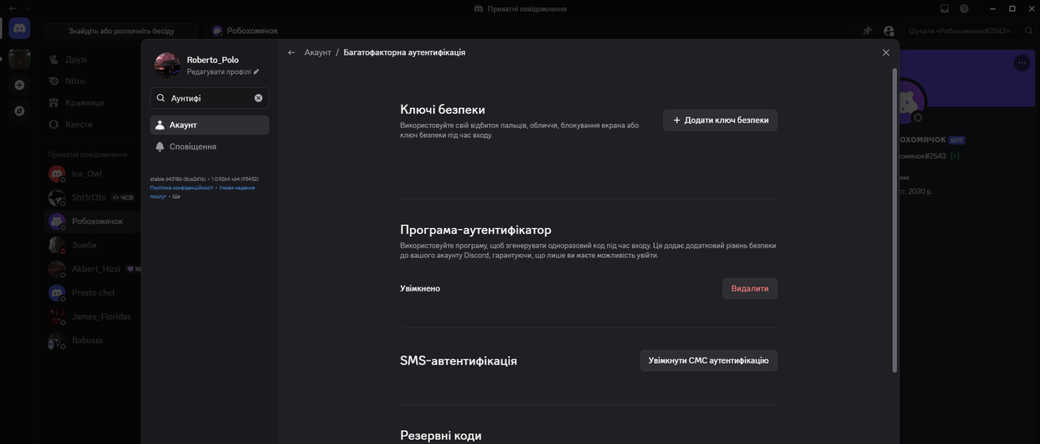Click the Ще link under version info
The image size is (1040, 444).
176,196
